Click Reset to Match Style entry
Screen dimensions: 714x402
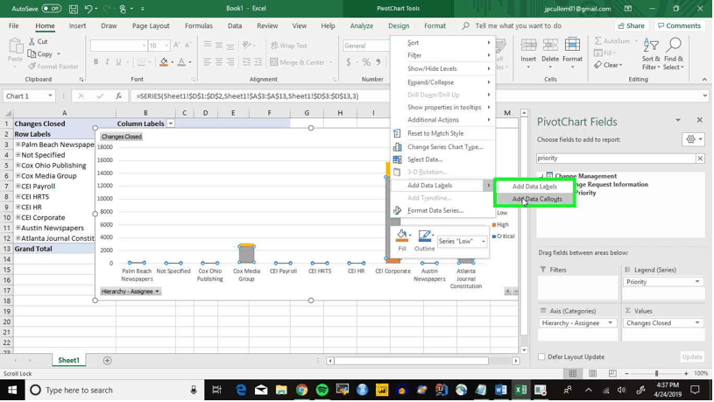point(435,133)
